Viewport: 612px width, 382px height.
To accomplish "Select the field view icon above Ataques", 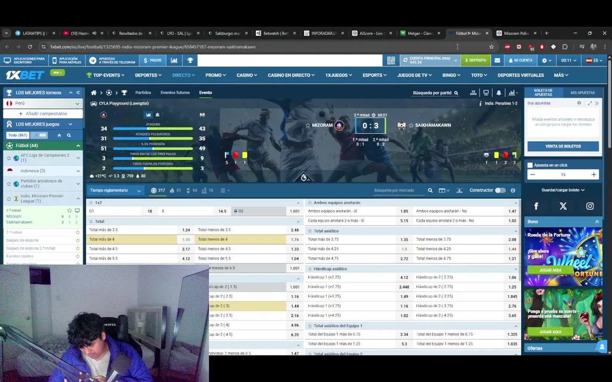I will coord(157,115).
